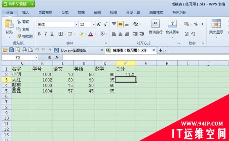The height and width of the screenshot is (141, 229).
Task: Open the fill color dropdown arrow
Action: (x=86, y=34)
